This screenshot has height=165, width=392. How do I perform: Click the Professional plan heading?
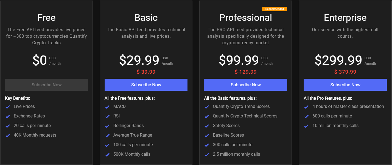[x=245, y=18]
